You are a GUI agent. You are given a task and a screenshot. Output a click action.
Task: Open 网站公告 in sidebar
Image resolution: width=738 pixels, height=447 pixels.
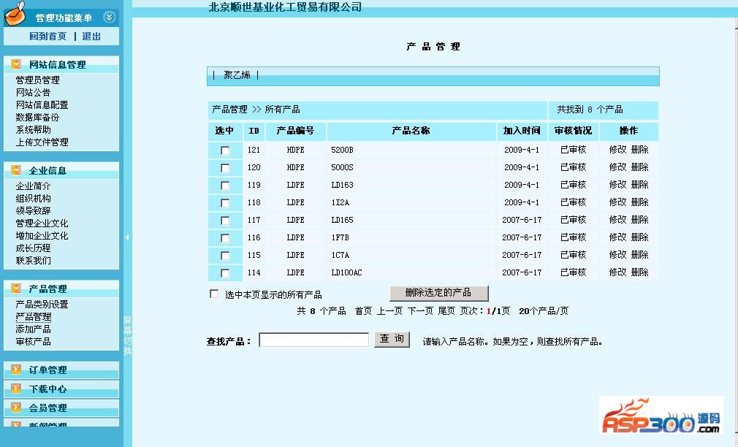click(33, 92)
